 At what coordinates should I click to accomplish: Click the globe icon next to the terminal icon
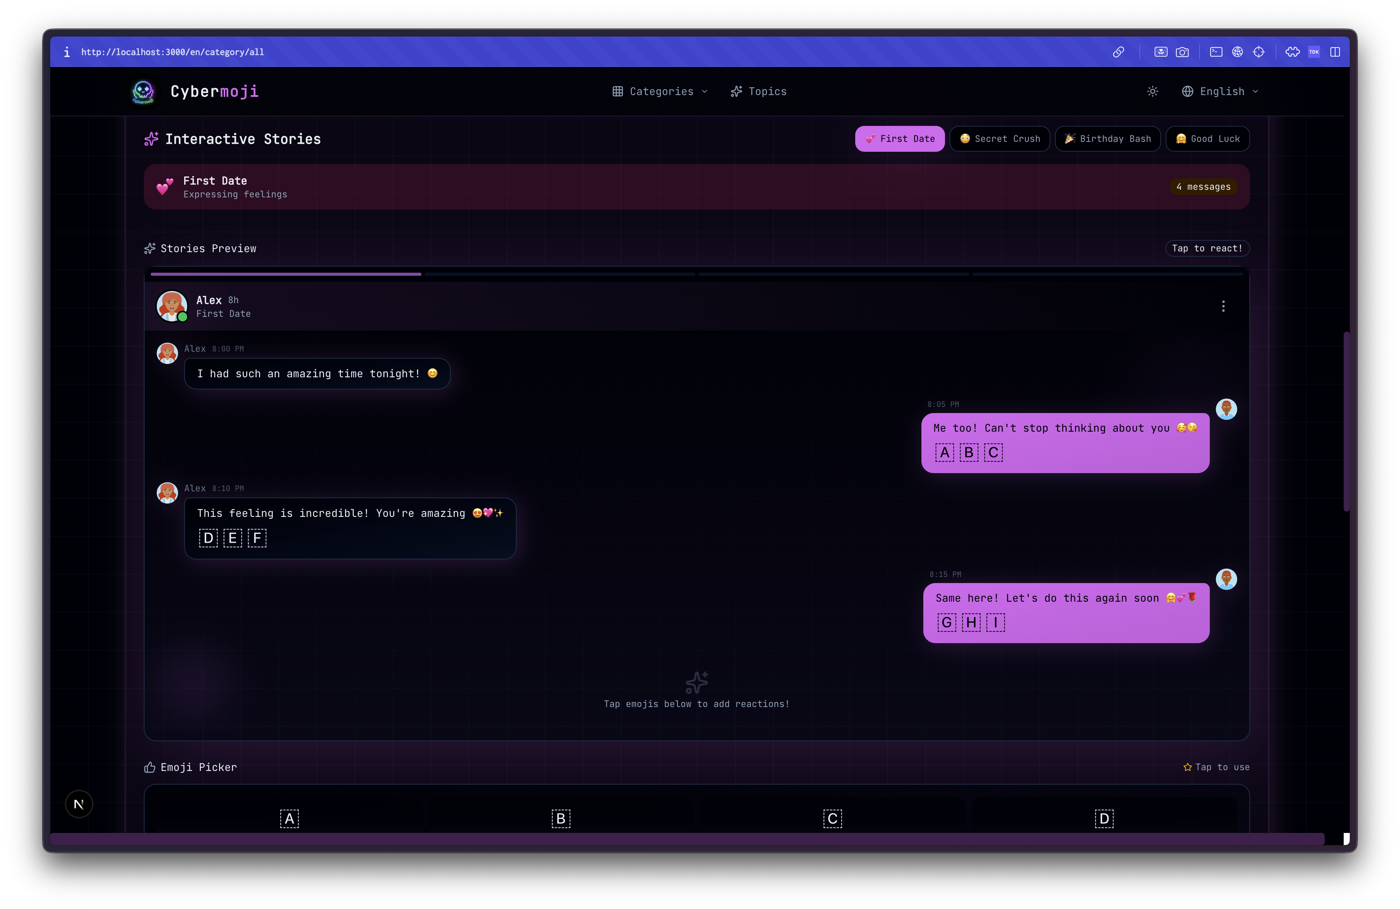1237,52
